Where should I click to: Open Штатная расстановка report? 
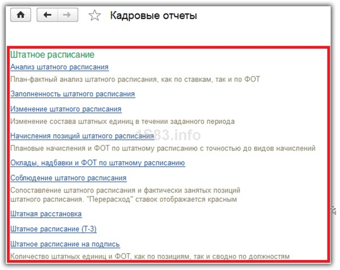[x=46, y=214]
